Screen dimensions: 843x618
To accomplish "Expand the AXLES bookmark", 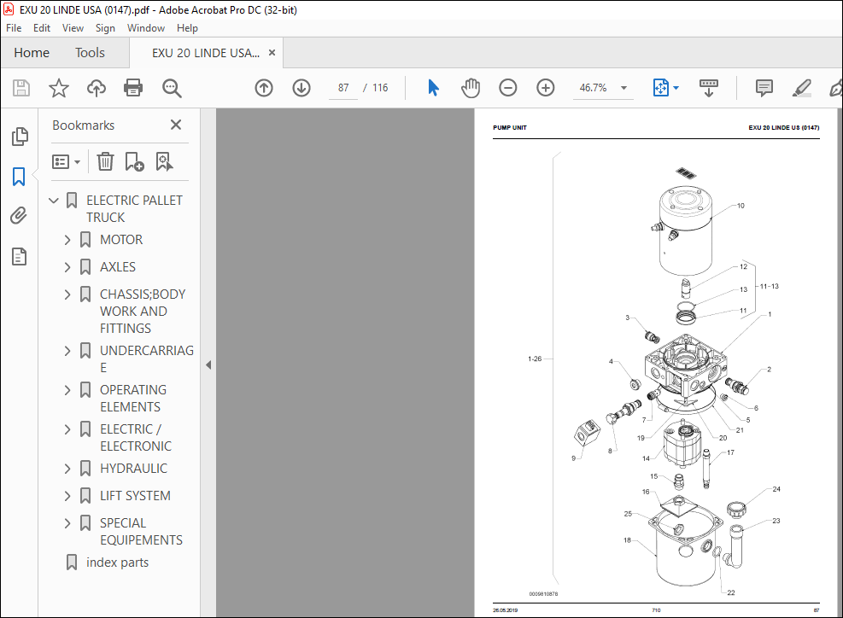I will tap(67, 267).
